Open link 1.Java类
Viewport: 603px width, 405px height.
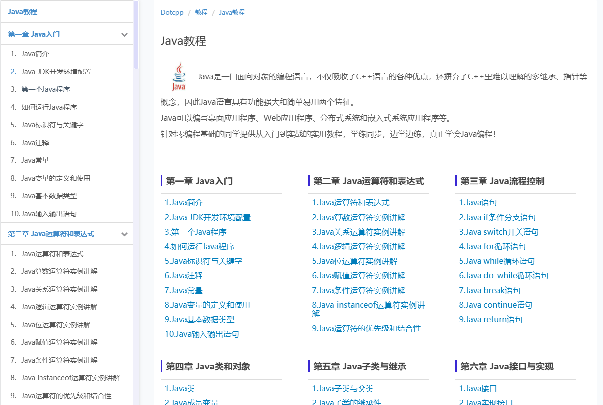tap(180, 389)
